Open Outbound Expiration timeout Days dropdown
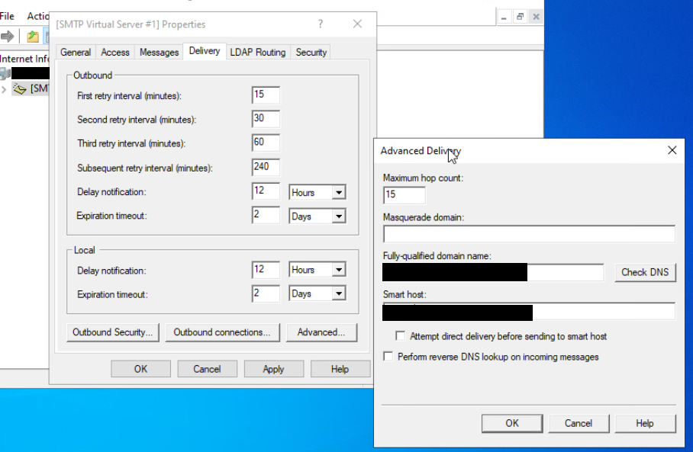This screenshot has width=693, height=452. tap(339, 216)
